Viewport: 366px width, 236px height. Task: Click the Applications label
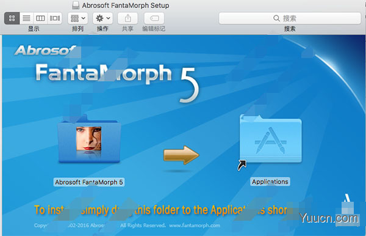click(x=270, y=182)
